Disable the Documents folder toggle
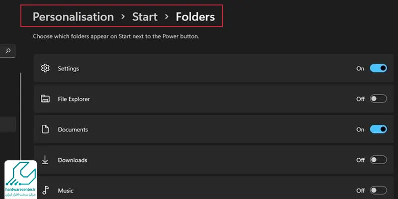This screenshot has height=199, width=398. 378,129
